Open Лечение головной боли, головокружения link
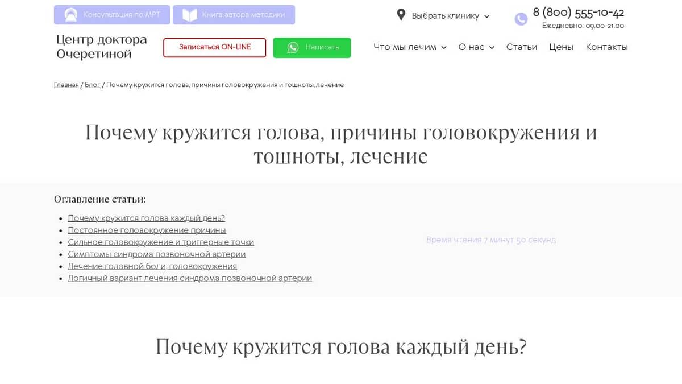 [152, 266]
